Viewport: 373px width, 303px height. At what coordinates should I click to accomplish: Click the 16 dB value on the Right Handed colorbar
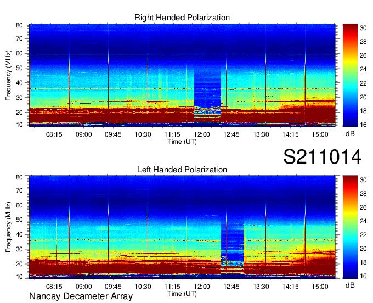(363, 125)
